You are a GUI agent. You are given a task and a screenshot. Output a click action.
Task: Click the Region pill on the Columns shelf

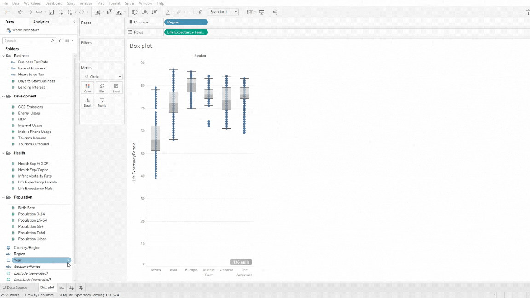click(186, 22)
